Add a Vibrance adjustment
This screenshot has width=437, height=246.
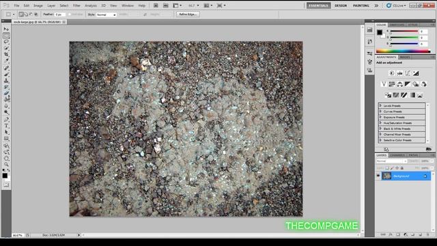(384, 84)
